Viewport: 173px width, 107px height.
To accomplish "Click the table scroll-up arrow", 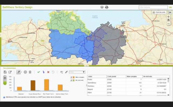I will tap(168, 79).
